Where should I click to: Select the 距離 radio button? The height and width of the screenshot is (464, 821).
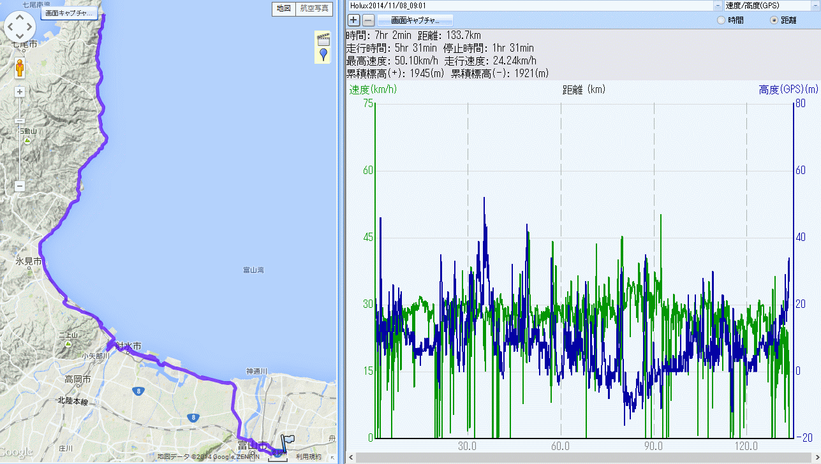pyautogui.click(x=774, y=20)
